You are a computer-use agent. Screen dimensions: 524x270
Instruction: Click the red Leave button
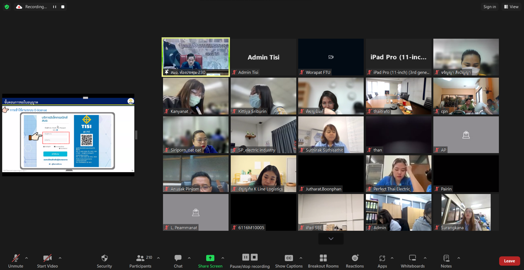[509, 261]
